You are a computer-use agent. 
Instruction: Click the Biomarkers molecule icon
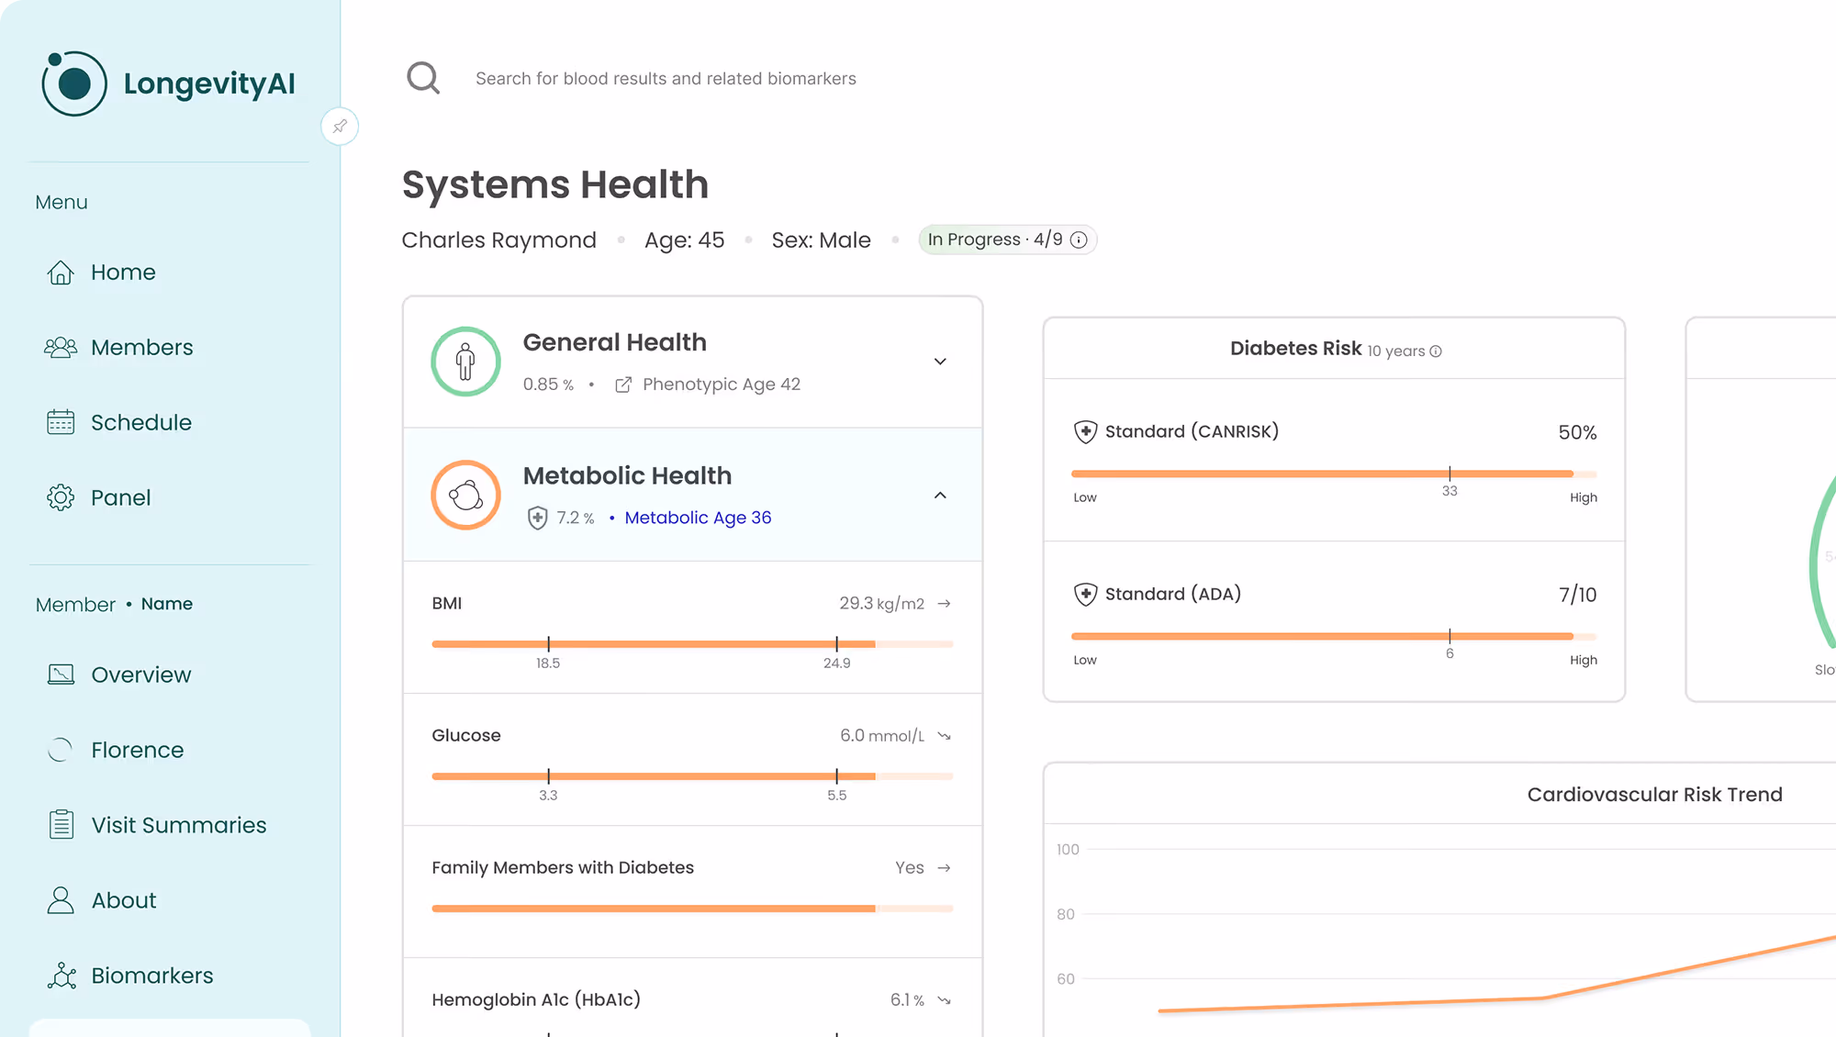62,976
